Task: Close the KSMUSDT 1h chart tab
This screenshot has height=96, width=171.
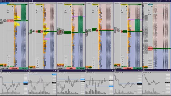Action: point(122,73)
